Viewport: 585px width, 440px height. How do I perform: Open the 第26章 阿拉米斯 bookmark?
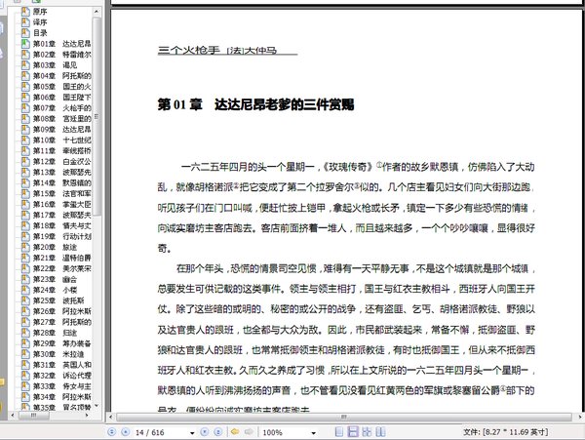[61, 311]
